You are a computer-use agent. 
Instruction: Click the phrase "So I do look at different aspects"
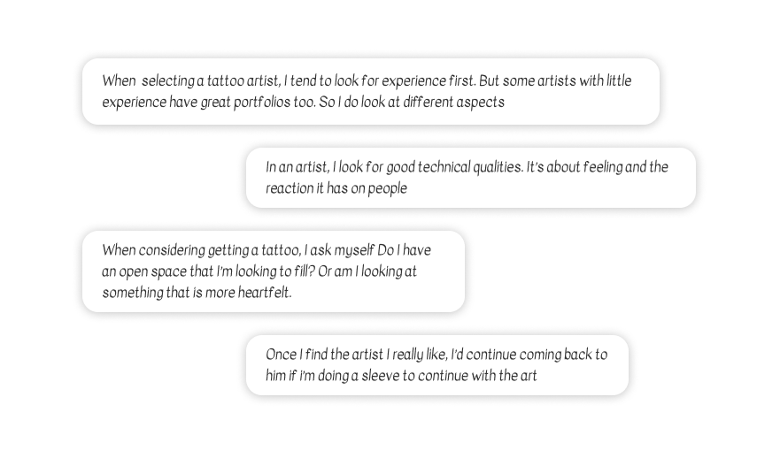tap(412, 103)
